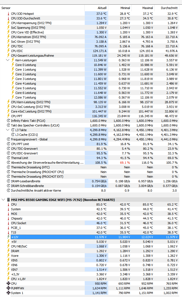This screenshot has width=182, height=297.
Task: Collapse the MSI MPG B550I GAMING EDGE WIFI section
Action: (3, 200)
